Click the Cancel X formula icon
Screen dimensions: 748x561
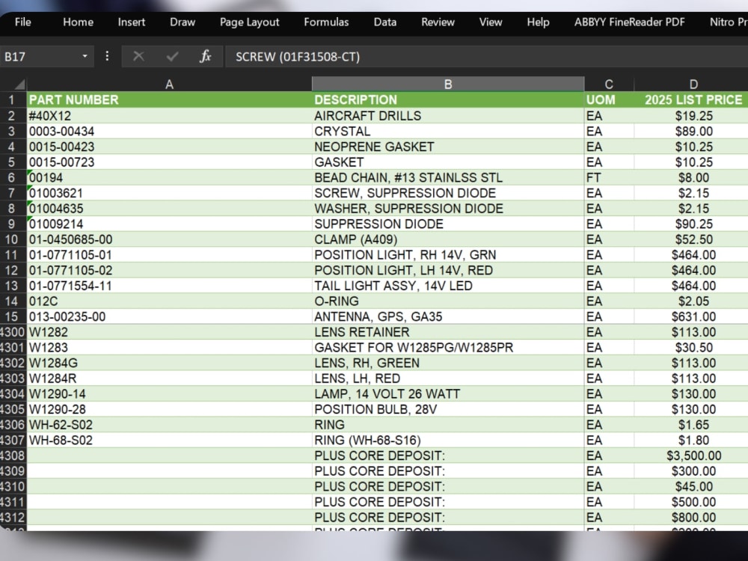pos(138,56)
